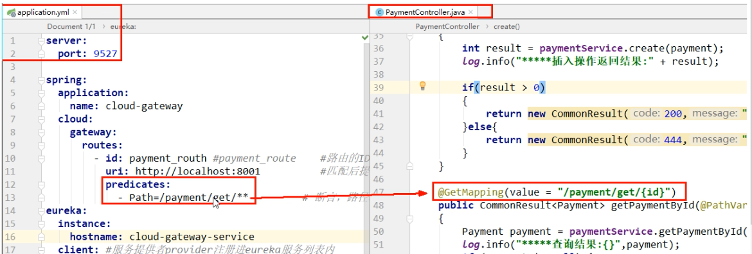Click the create() breadcrumb
This screenshot has width=752, height=254.
pos(506,27)
